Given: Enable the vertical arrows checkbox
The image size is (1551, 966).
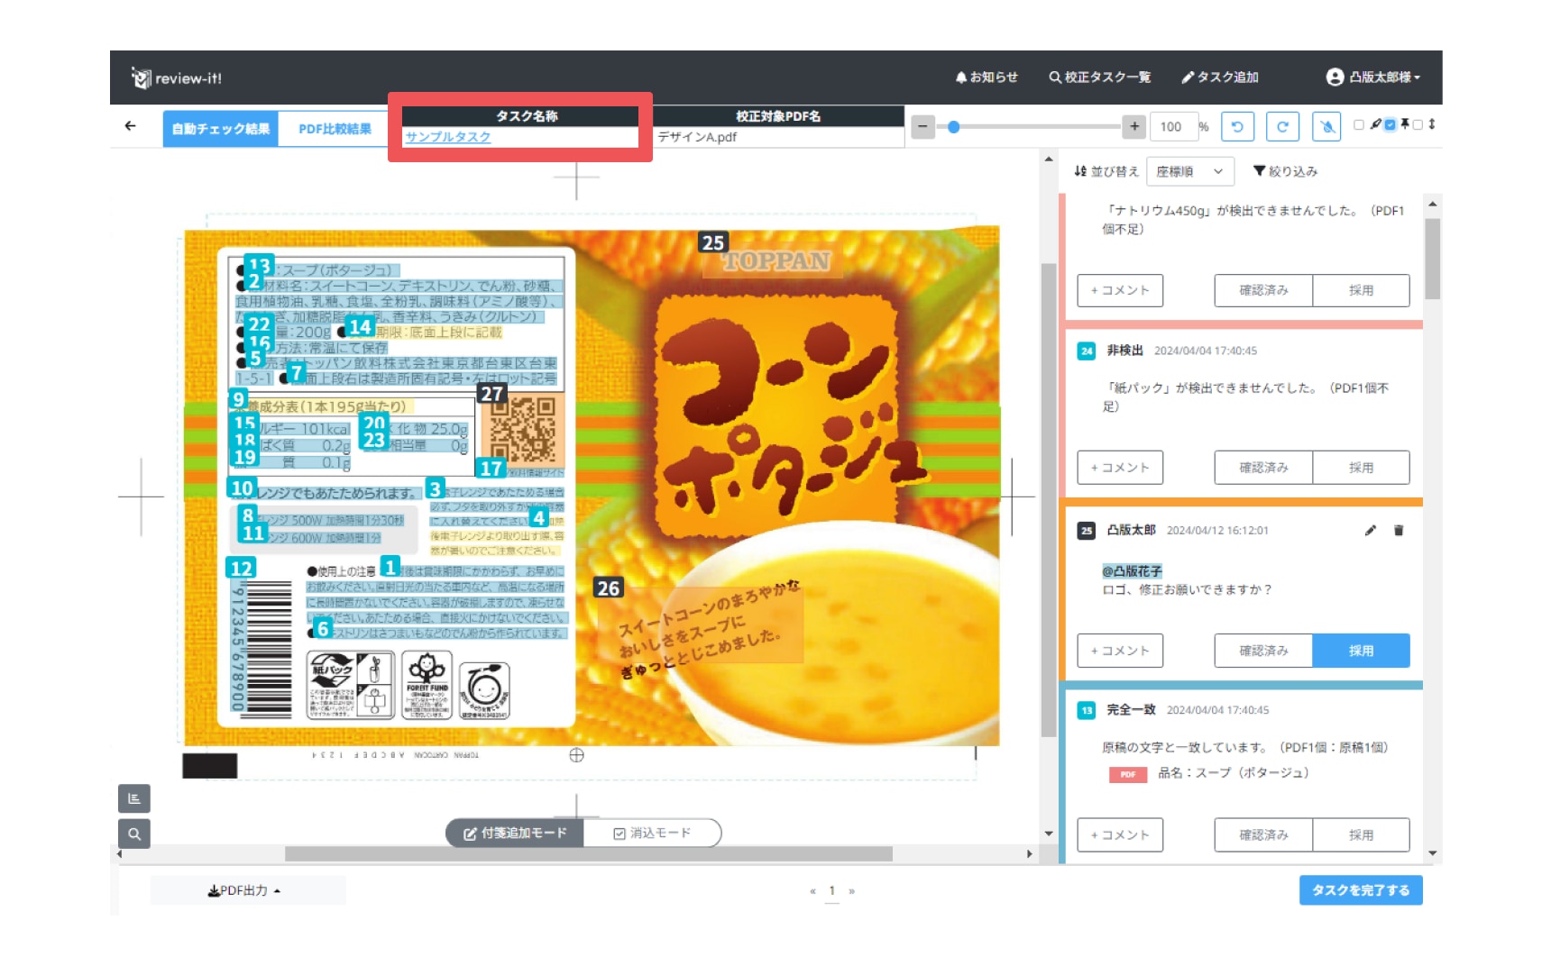Looking at the screenshot, I should 1418,124.
